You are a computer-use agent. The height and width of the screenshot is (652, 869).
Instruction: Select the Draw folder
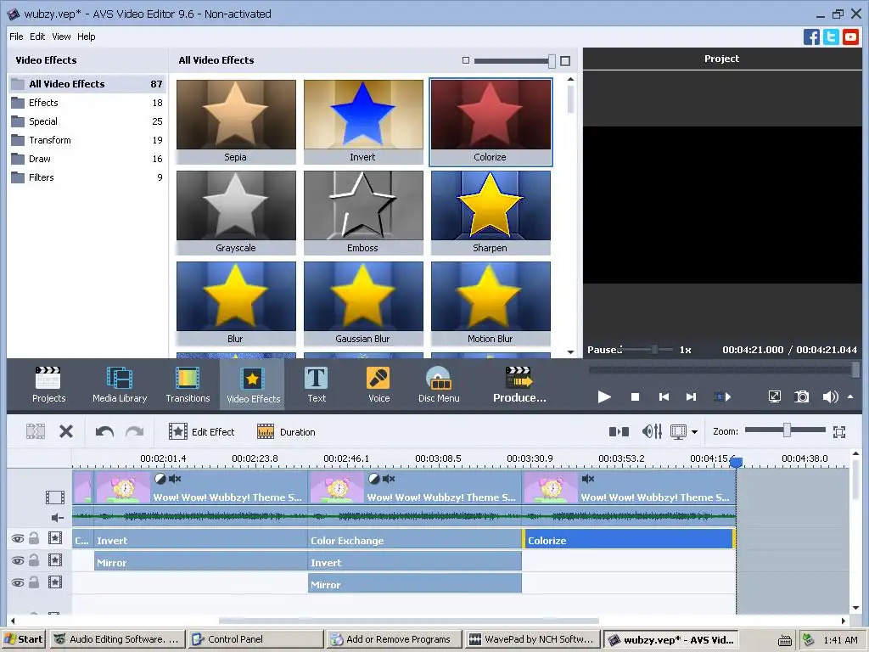point(87,159)
